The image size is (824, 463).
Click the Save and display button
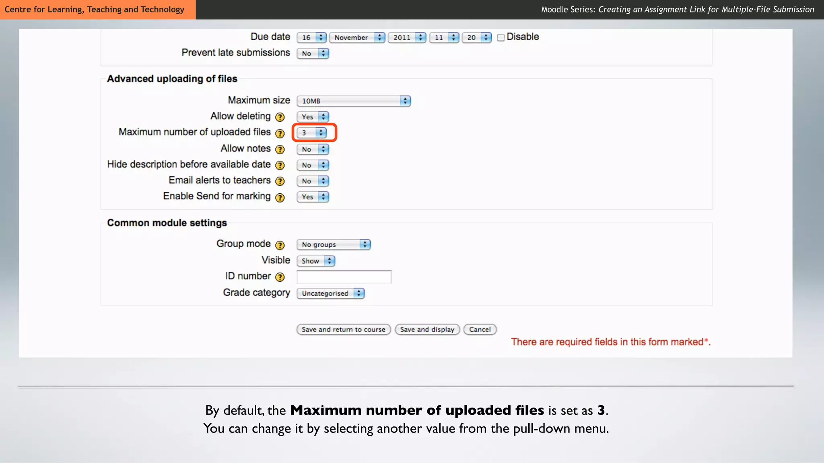[x=427, y=330]
